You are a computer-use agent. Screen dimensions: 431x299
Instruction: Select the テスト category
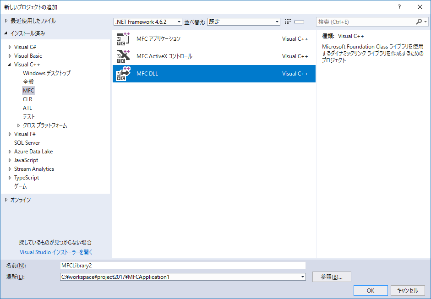point(29,117)
